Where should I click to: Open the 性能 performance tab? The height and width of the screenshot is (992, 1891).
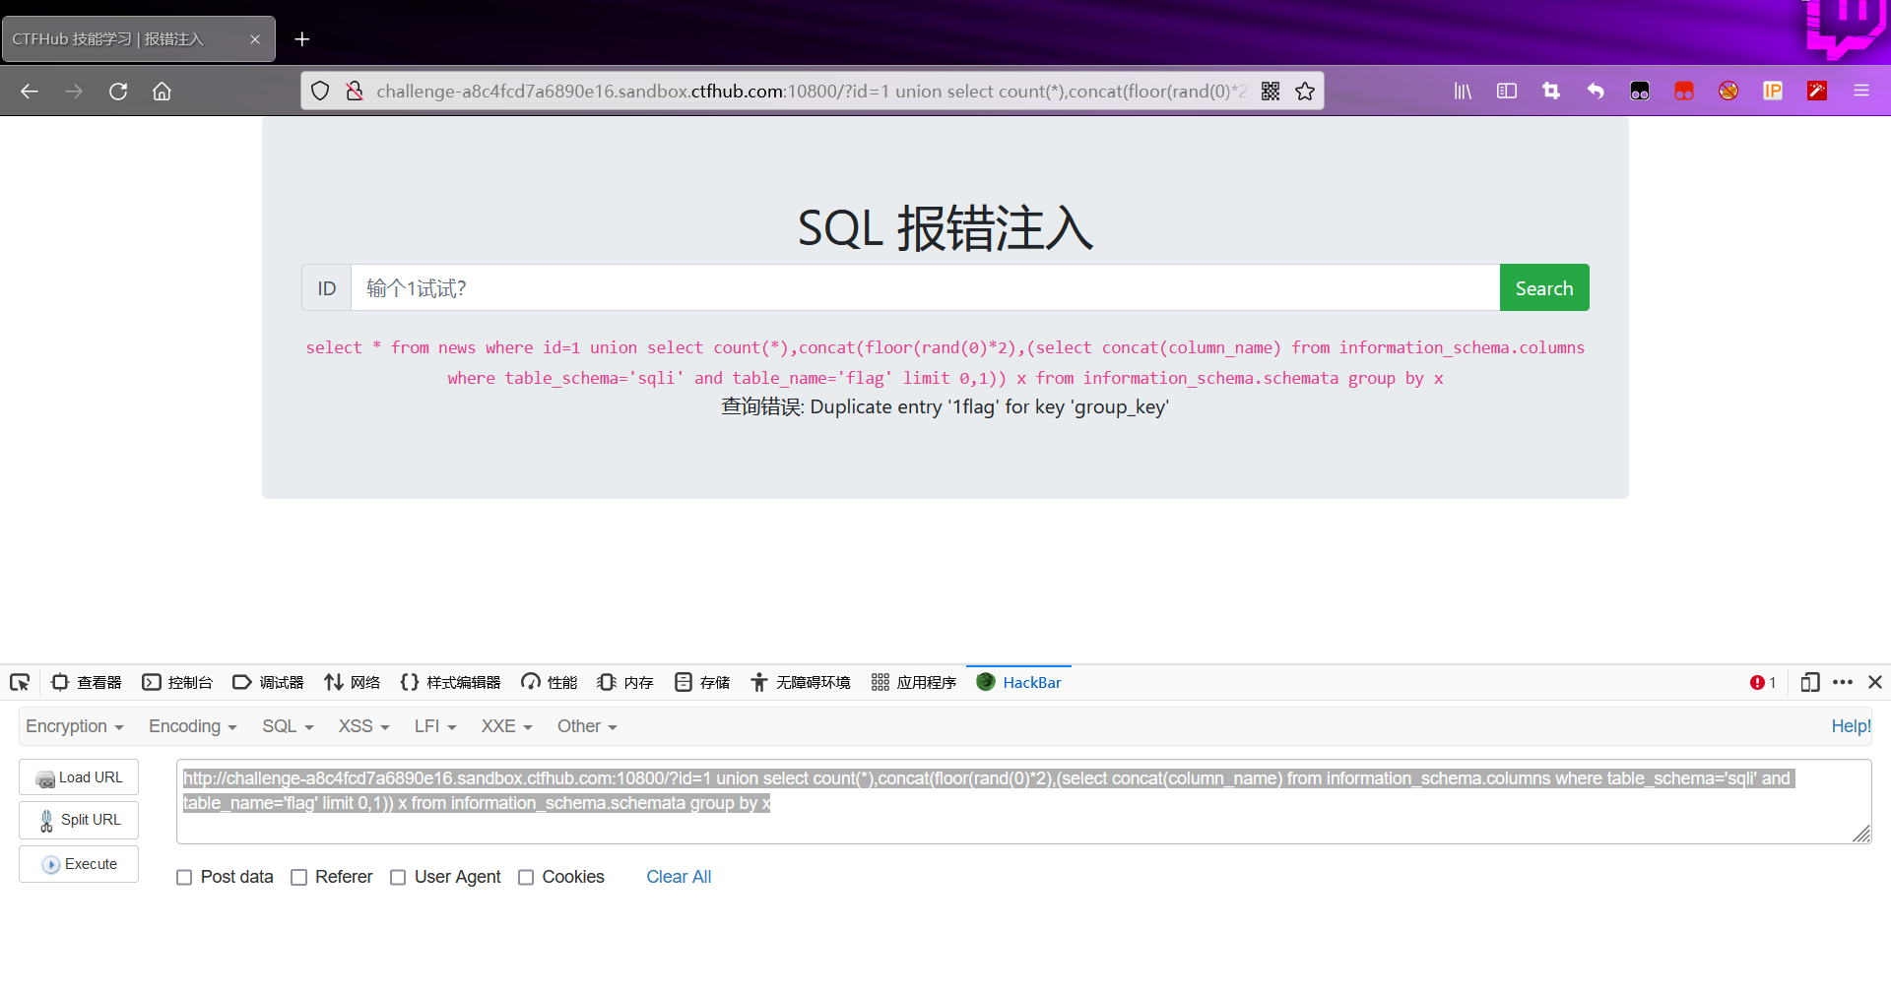[x=550, y=682]
